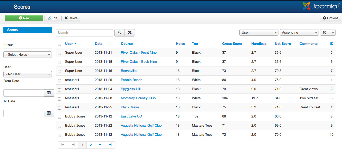Check the Pebble Beach row checkbox
Screen dimensions: 342x155
pos(59,80)
